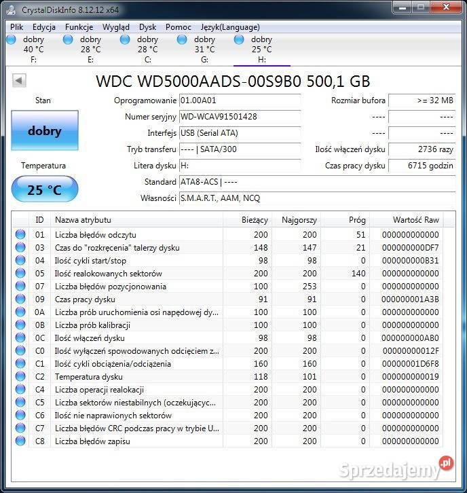Switch to drive C: status orb
This screenshot has height=493, width=467.
coord(125,39)
